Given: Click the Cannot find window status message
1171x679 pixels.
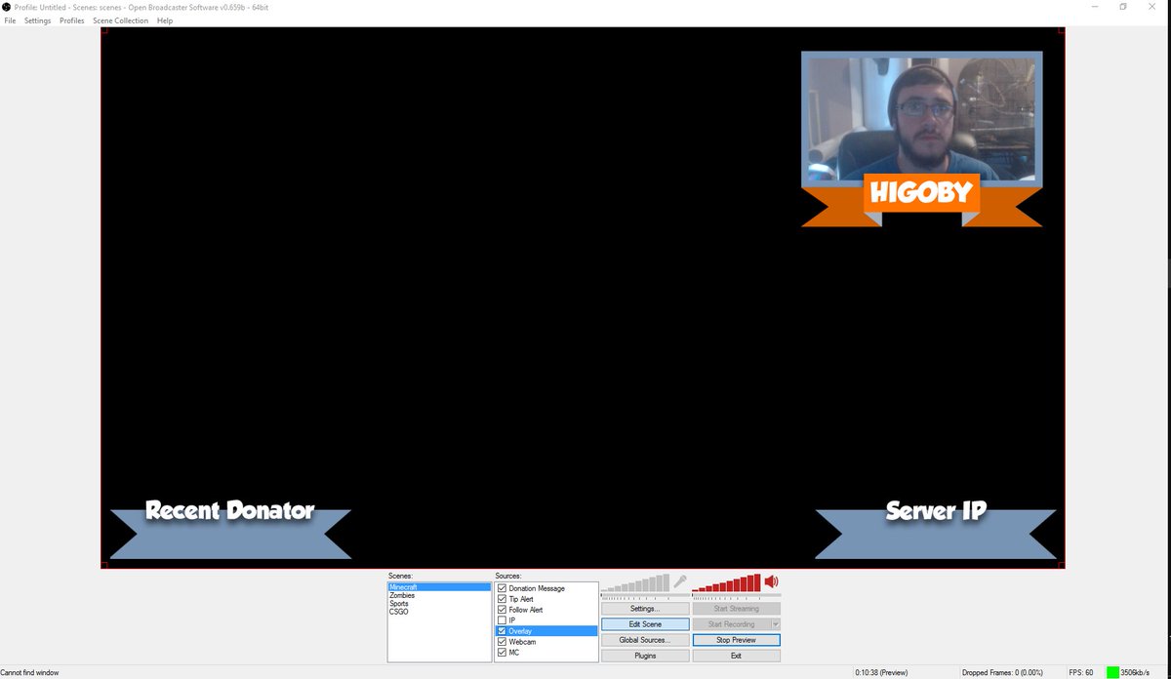Looking at the screenshot, I should tap(29, 672).
